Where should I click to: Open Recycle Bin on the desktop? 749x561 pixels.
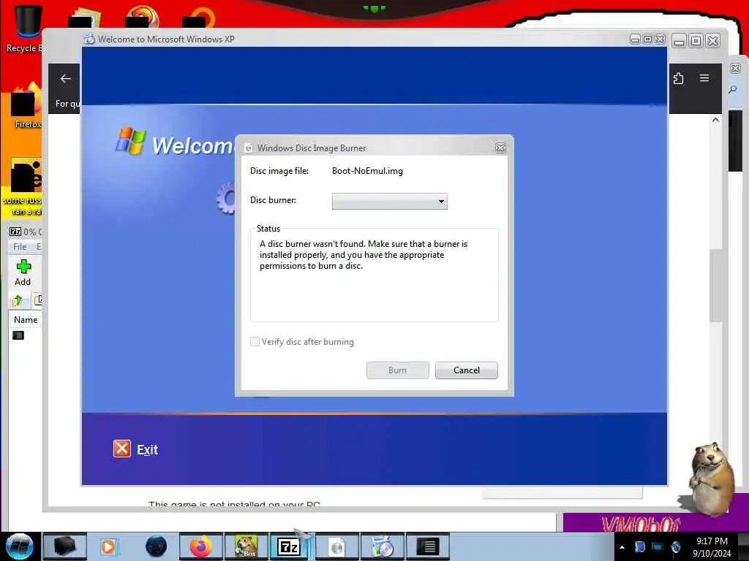click(25, 28)
